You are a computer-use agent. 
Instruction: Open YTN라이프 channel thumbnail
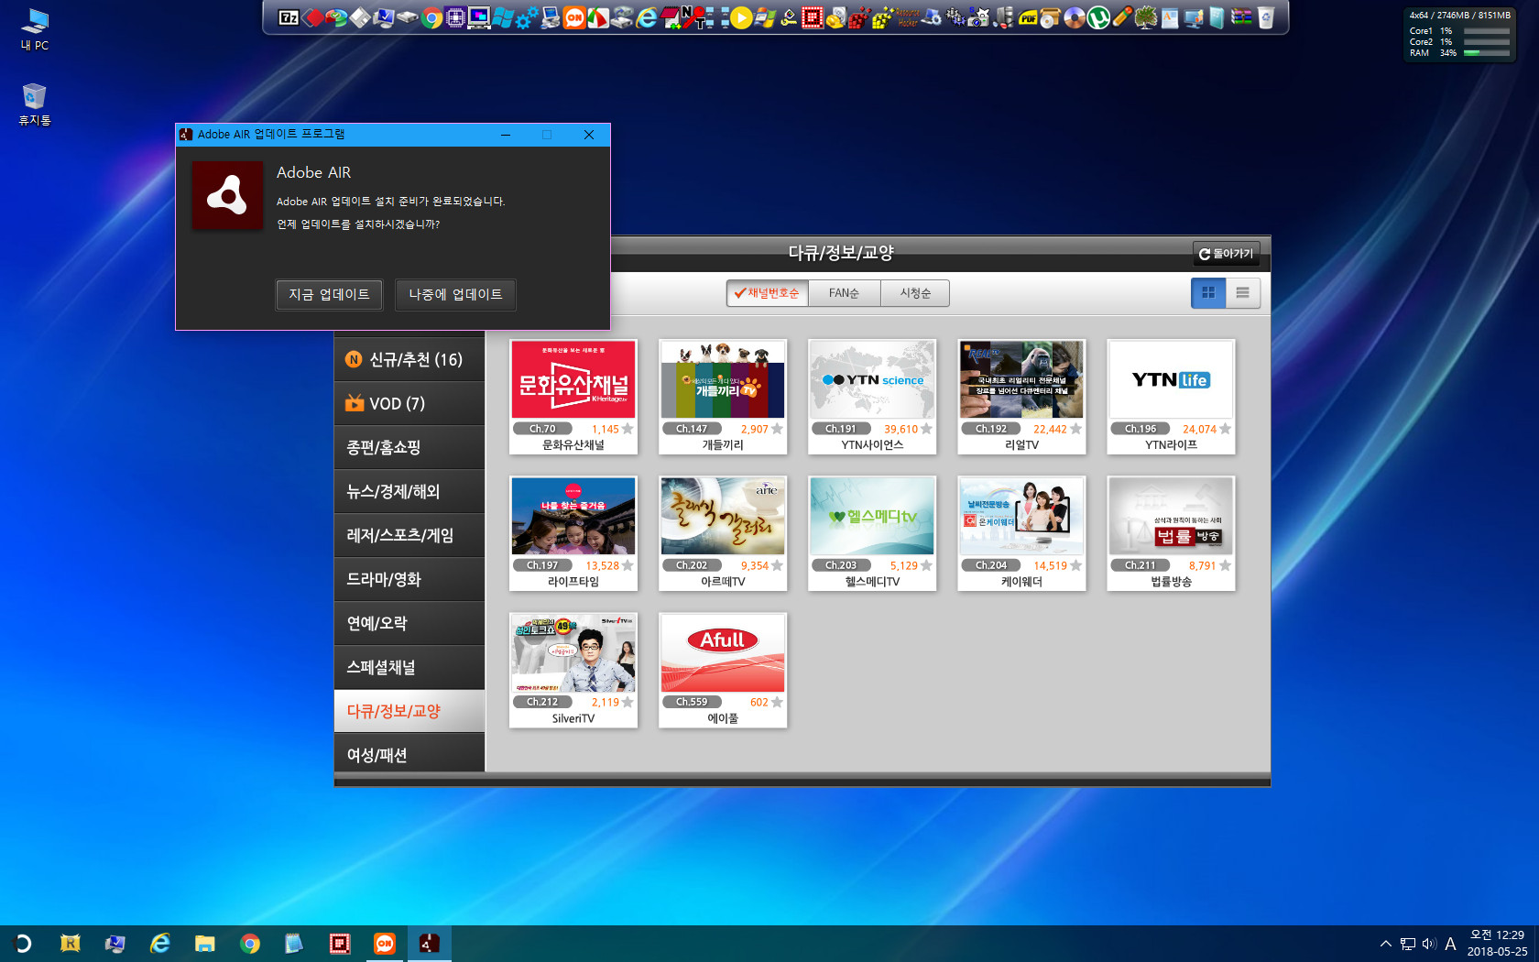pos(1171,380)
